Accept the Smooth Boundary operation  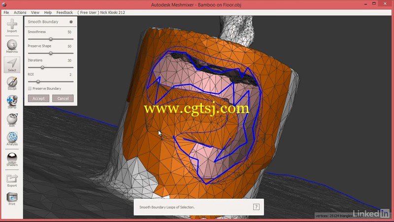point(38,98)
